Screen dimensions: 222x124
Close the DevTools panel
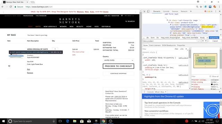pos(220,11)
